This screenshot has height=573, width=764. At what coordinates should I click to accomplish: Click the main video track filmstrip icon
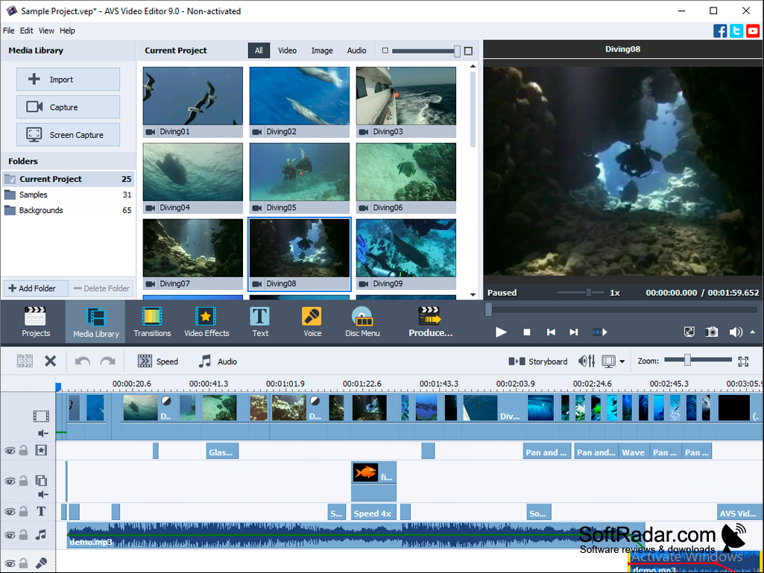tap(42, 416)
